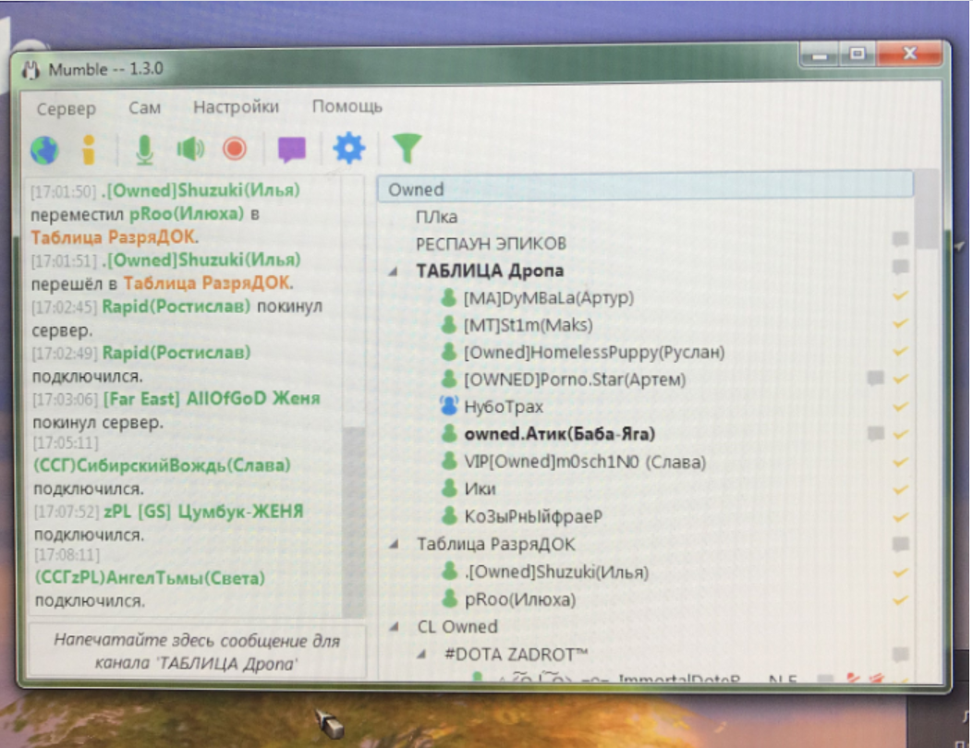Click the blue user icon beside НубоТрах
Screen dimensions: 973x748
pyautogui.click(x=450, y=406)
